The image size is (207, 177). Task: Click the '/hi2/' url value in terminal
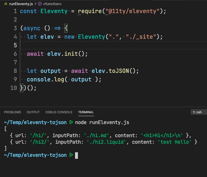coord(40,142)
